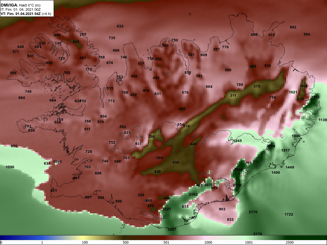The height and width of the screenshot is (245, 327).
Task: Select the 2327 value
Action: (x=167, y=209)
